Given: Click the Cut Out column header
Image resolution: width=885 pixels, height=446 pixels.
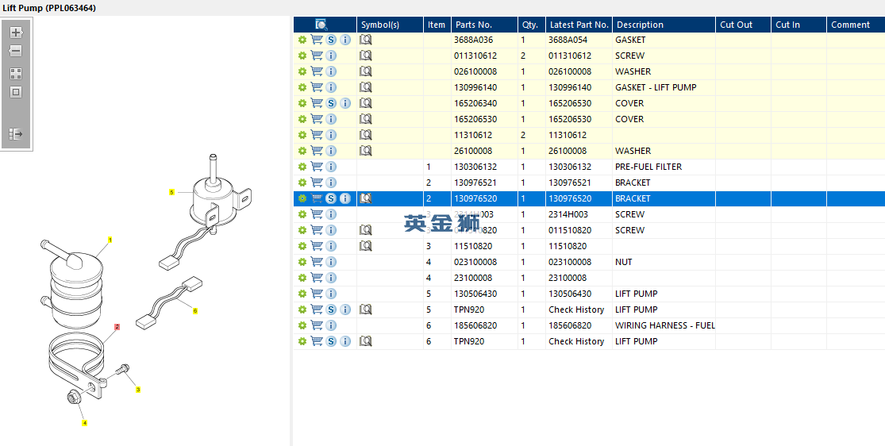Looking at the screenshot, I should pyautogui.click(x=744, y=25).
